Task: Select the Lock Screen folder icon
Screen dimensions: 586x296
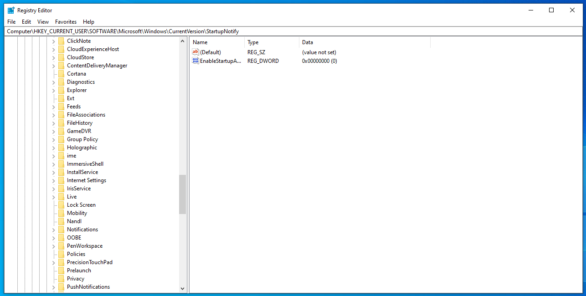Action: click(61, 205)
